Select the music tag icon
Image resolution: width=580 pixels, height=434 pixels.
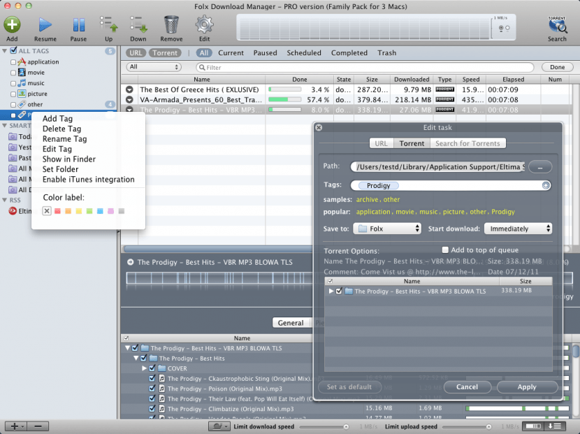coord(22,83)
